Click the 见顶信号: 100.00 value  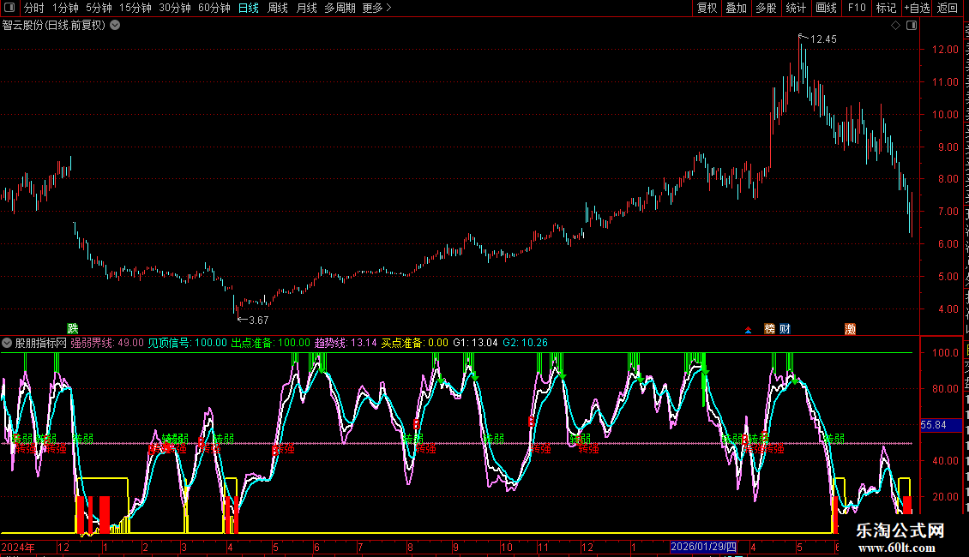188,343
